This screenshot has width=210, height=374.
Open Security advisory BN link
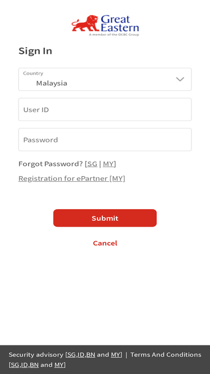91,355
